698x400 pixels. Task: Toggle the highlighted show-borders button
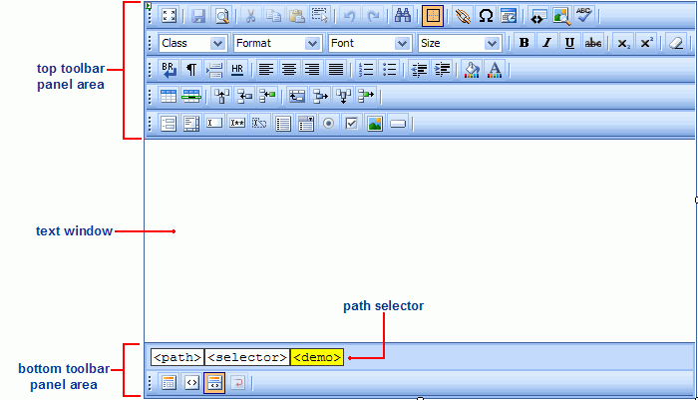click(x=432, y=16)
